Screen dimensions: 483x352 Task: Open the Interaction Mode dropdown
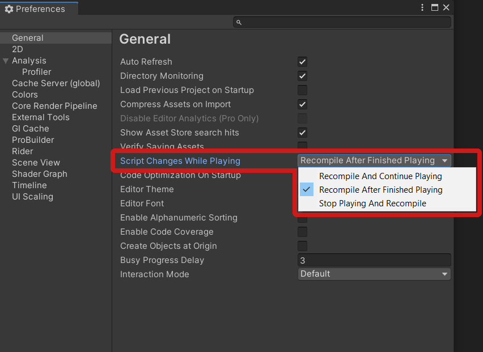[374, 274]
